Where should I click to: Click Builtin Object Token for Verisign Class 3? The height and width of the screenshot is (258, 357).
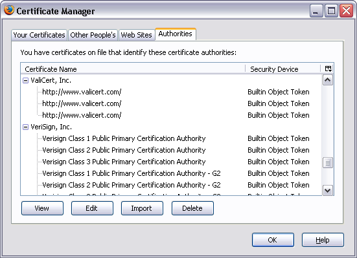pyautogui.click(x=279, y=162)
